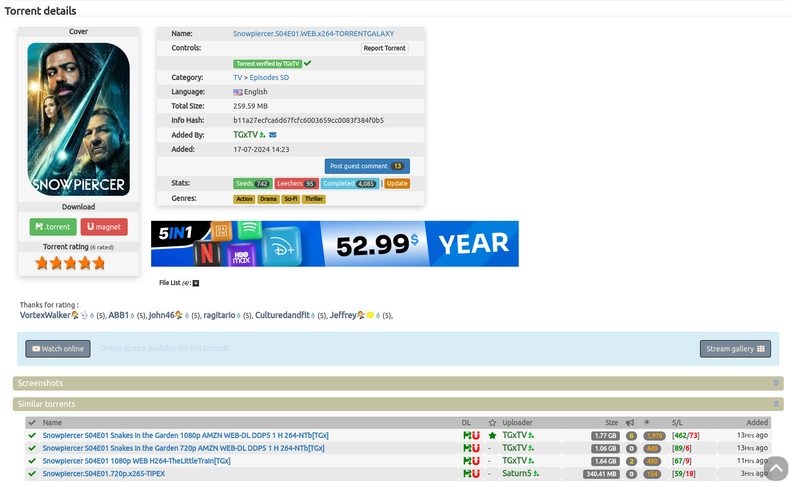Click the US flag next to English
This screenshot has height=487, width=796.
click(238, 92)
